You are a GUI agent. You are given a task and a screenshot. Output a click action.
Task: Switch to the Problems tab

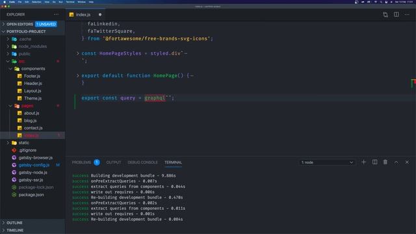[x=81, y=162]
